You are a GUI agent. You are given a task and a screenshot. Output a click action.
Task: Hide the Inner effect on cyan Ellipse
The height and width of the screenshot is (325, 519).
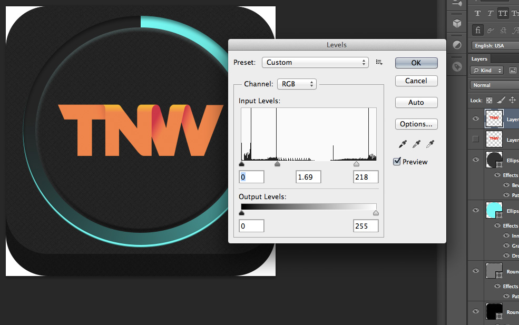pyautogui.click(x=506, y=235)
